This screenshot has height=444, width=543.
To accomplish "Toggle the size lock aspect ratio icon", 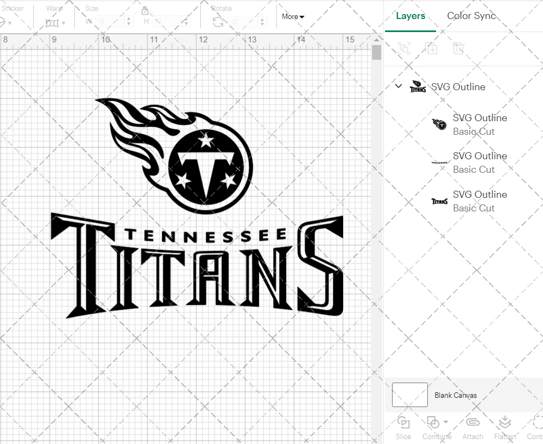I will point(145,10).
